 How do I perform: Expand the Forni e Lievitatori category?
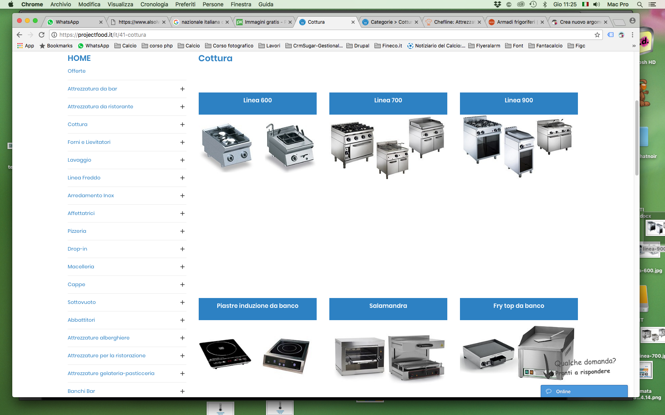pyautogui.click(x=182, y=142)
